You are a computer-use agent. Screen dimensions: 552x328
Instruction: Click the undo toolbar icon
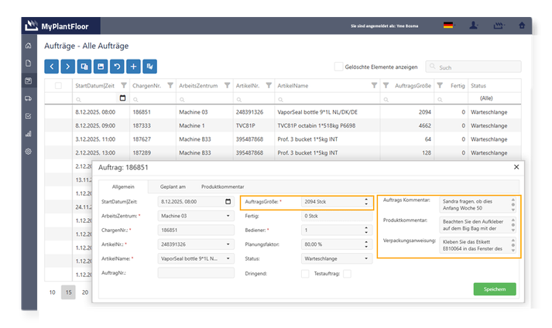click(x=117, y=67)
